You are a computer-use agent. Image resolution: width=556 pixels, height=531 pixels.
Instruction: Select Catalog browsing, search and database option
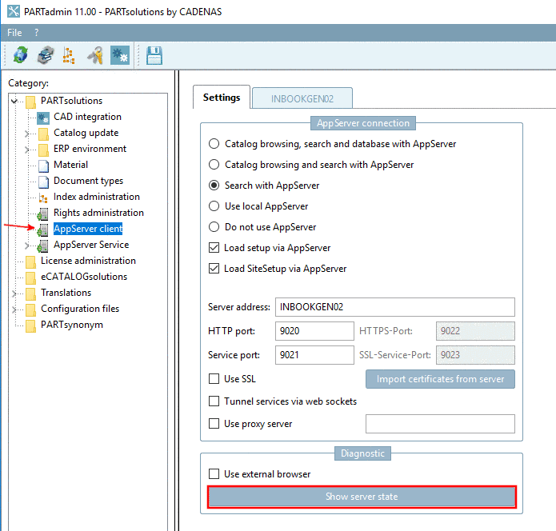(x=214, y=144)
